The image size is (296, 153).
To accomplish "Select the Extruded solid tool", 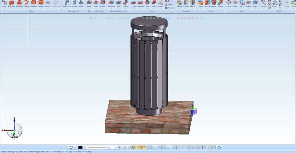I will [x=11, y=3].
